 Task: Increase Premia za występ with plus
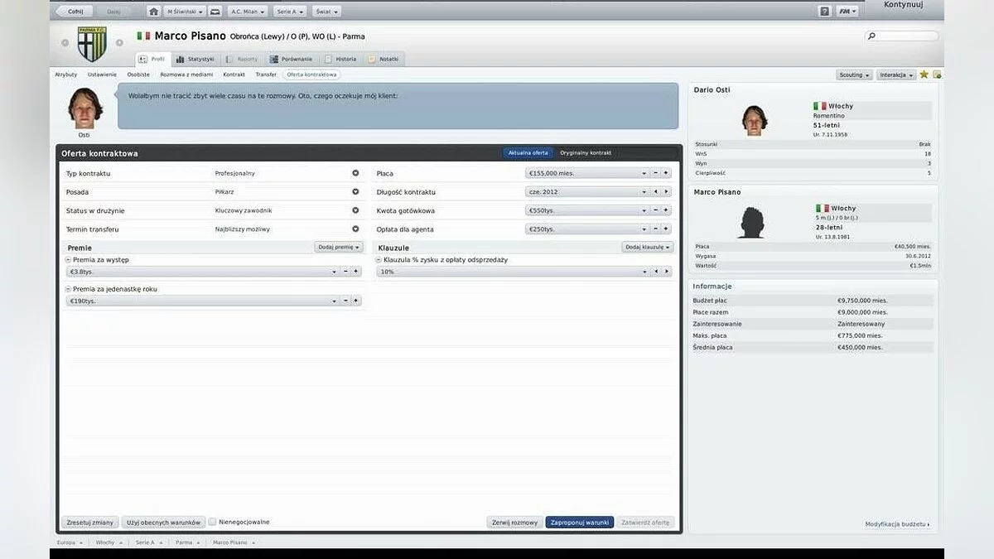(x=356, y=272)
